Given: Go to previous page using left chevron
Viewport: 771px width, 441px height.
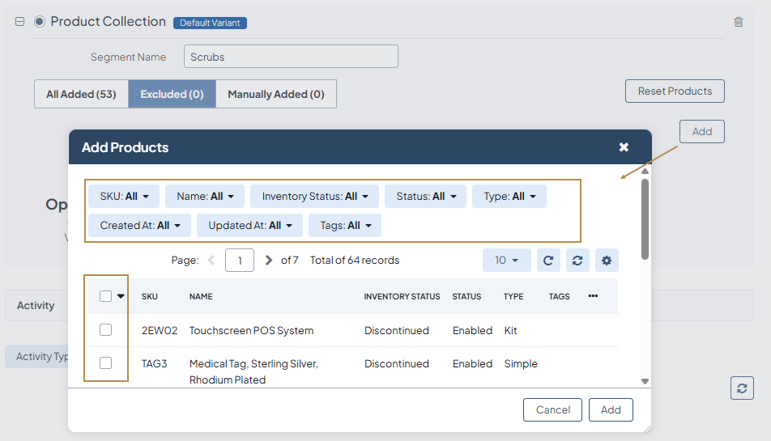Looking at the screenshot, I should [x=211, y=261].
